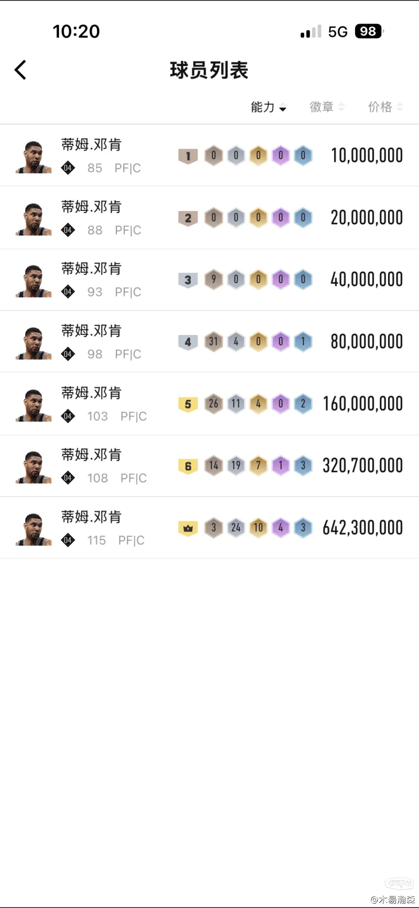The width and height of the screenshot is (419, 908).
Task: Tap the back arrow icon
Action: (20, 70)
